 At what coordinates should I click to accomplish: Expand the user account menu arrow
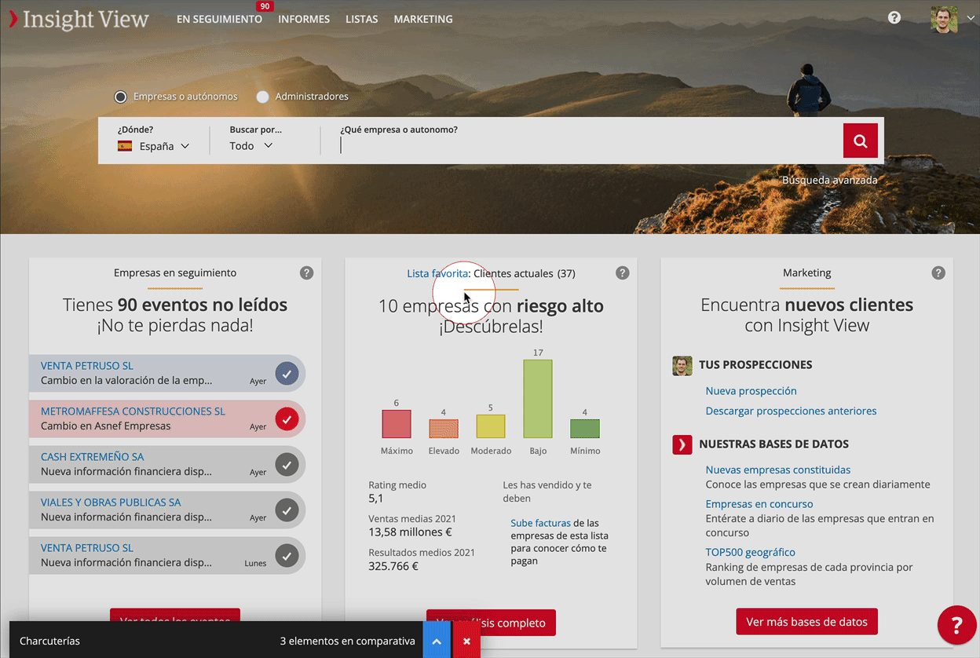point(970,19)
